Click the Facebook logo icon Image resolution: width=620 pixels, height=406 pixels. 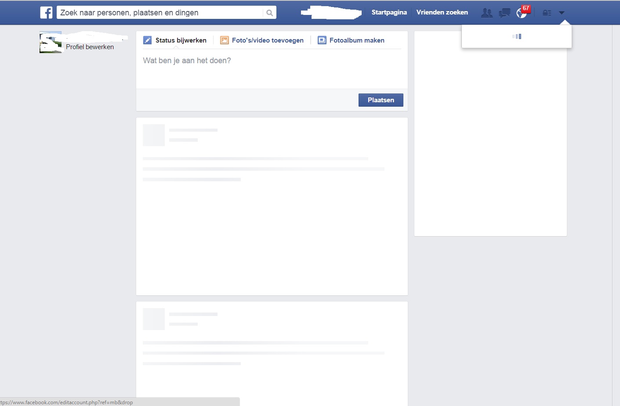[46, 12]
